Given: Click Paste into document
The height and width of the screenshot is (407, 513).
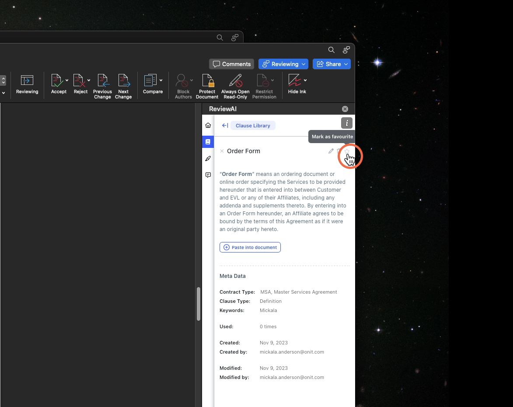Looking at the screenshot, I should click(250, 247).
